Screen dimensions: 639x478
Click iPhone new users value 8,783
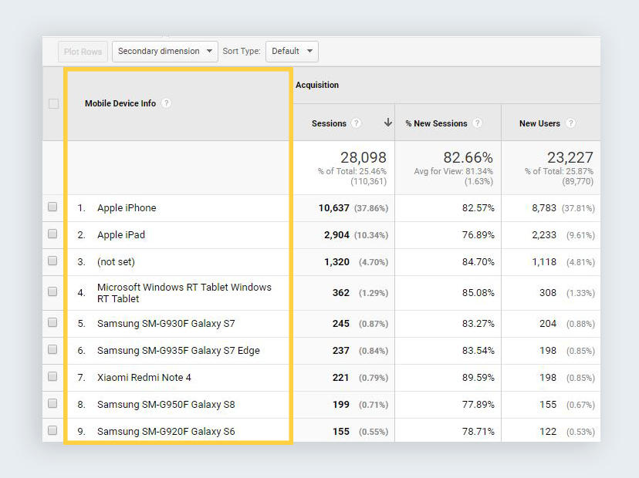(x=544, y=208)
